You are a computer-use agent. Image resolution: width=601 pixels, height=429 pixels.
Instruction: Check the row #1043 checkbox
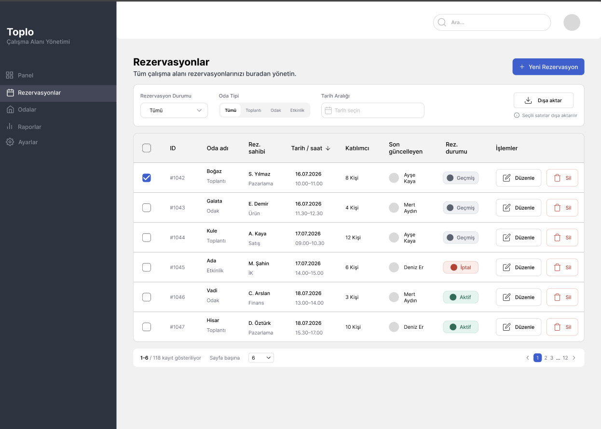[147, 208]
